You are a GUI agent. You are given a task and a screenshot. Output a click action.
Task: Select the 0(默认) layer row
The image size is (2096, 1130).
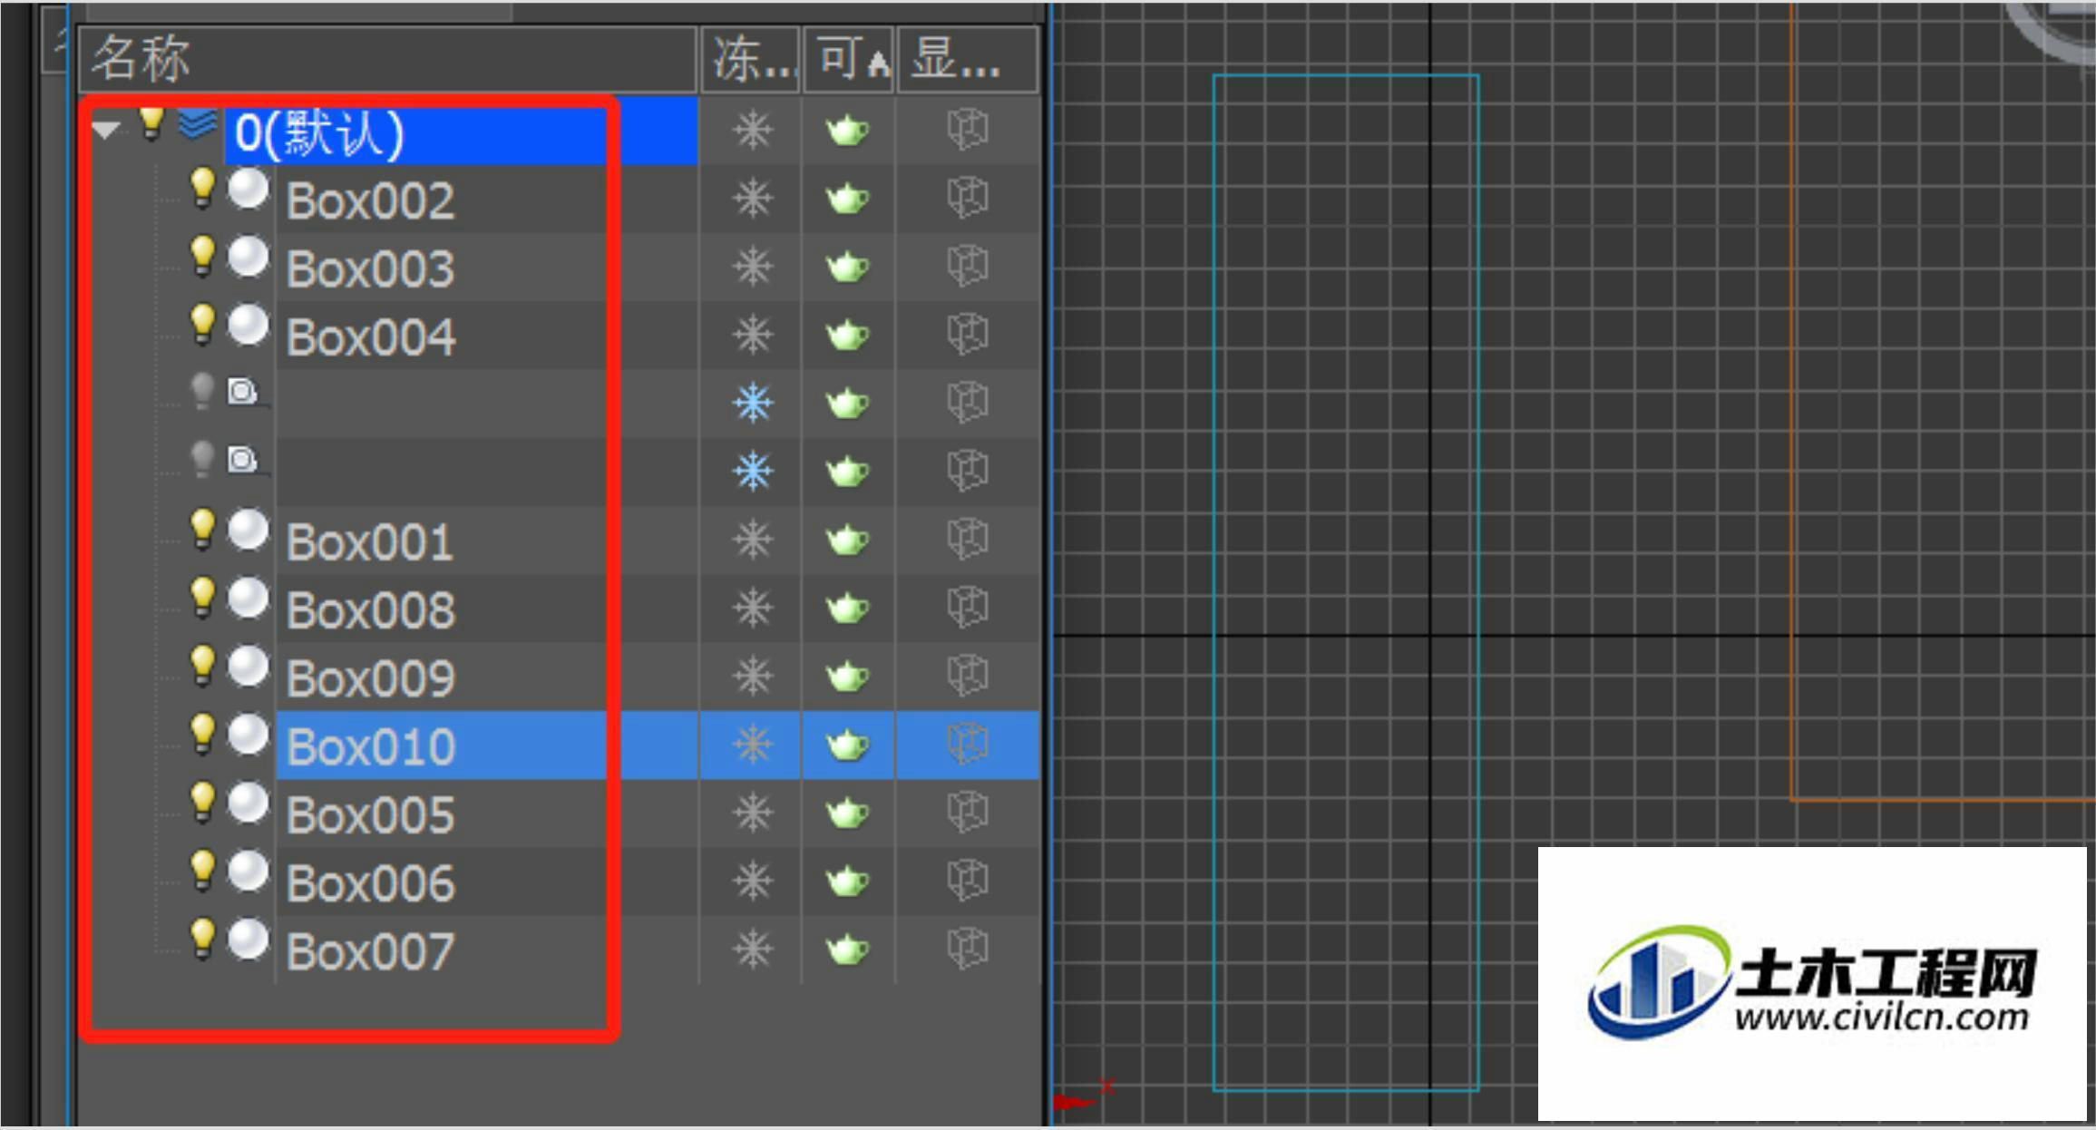coord(461,132)
